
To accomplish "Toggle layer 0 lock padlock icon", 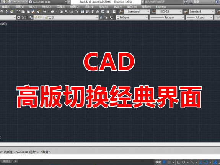I will pyautogui.click(x=46, y=17).
